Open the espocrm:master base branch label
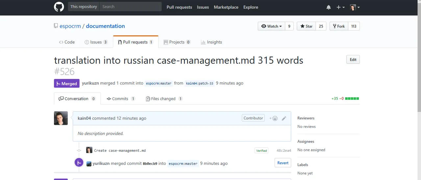 tap(159, 83)
